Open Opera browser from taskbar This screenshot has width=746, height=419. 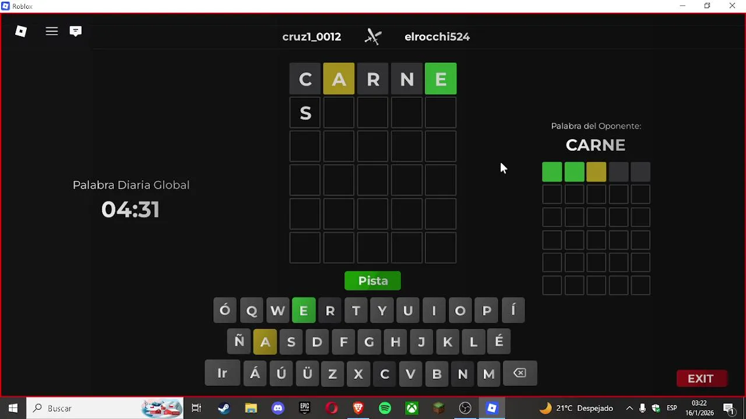pos(332,409)
